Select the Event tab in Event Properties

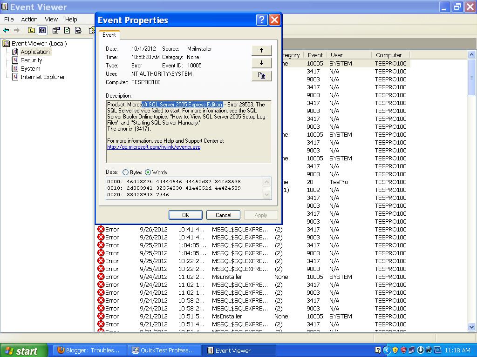pyautogui.click(x=109, y=35)
